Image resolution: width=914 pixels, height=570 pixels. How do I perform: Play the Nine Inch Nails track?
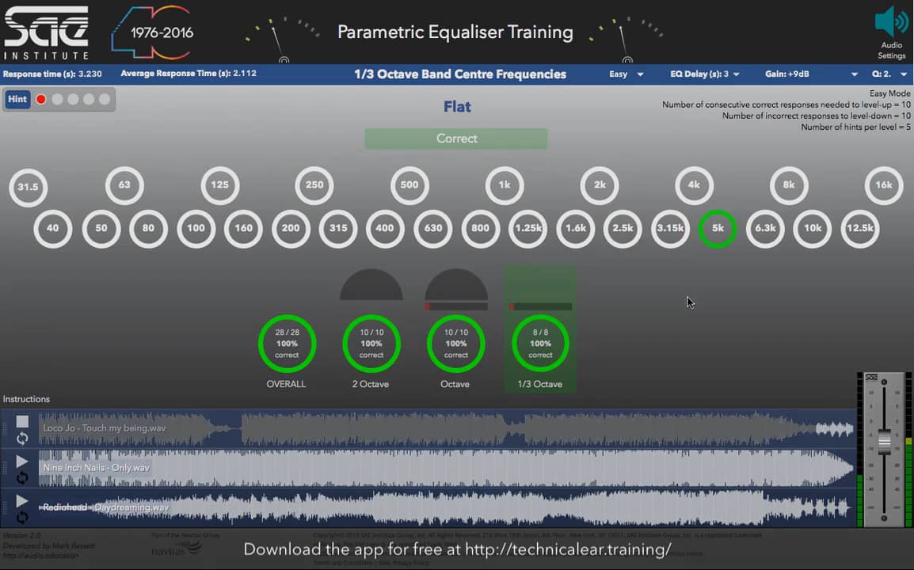click(22, 461)
